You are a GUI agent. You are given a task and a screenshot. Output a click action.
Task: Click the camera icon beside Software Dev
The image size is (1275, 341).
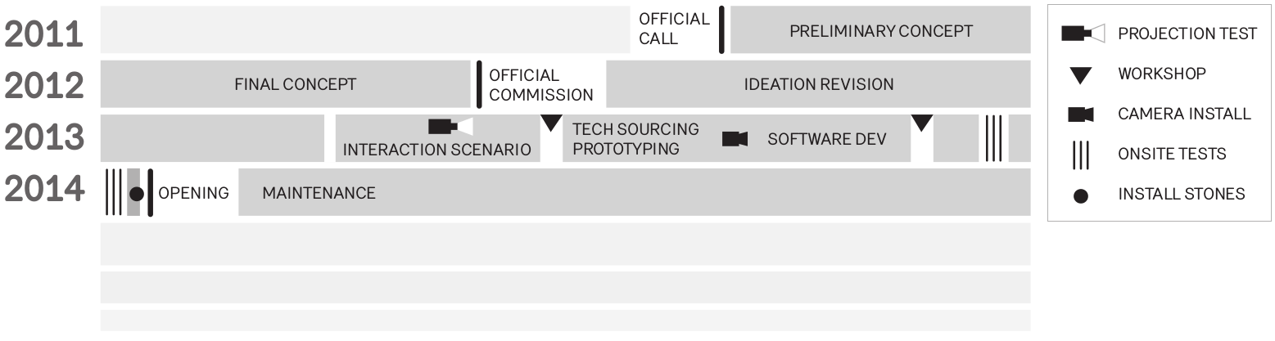click(735, 139)
